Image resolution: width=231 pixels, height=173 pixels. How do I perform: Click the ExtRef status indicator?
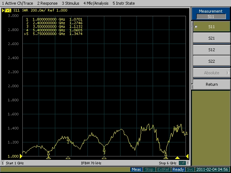coord(163,169)
